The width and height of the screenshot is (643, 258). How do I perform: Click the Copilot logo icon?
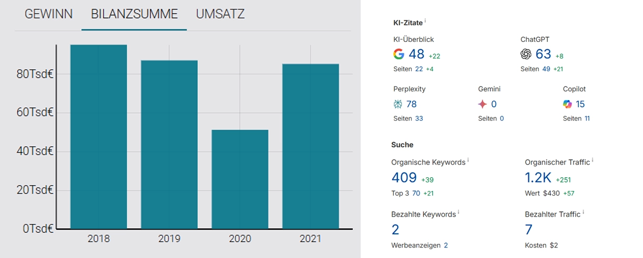pos(568,104)
